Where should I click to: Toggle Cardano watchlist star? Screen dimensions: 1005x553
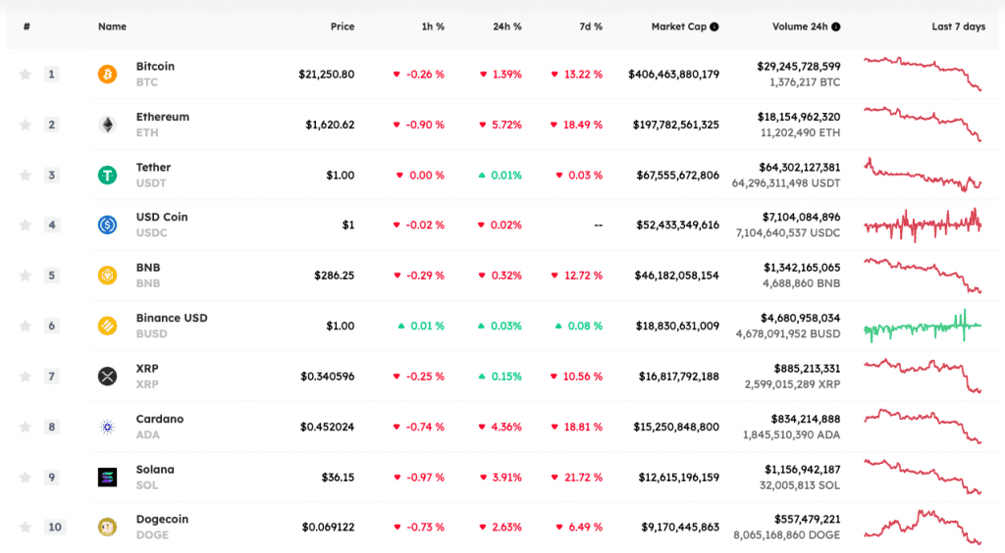point(25,427)
